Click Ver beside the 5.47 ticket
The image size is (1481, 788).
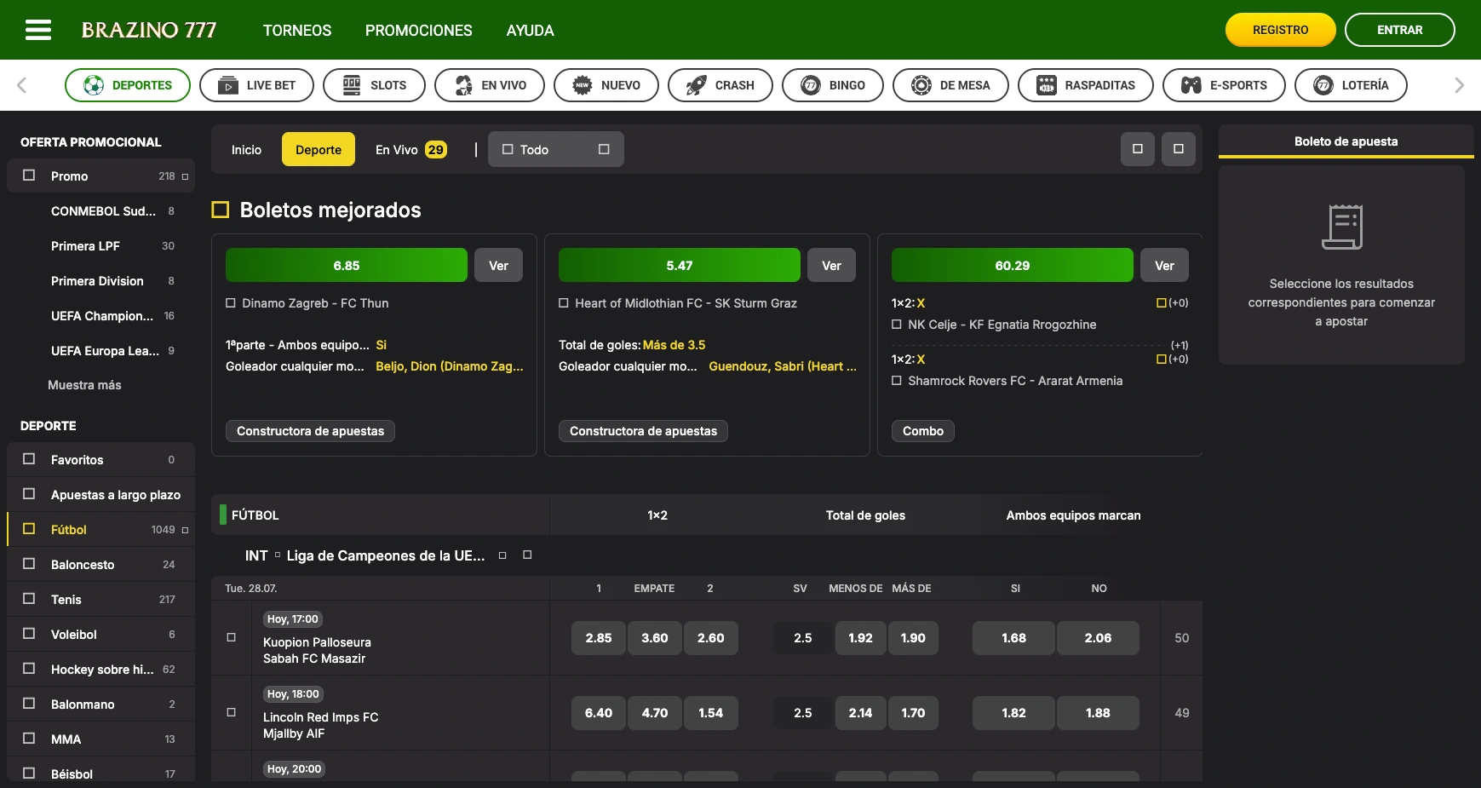click(832, 265)
